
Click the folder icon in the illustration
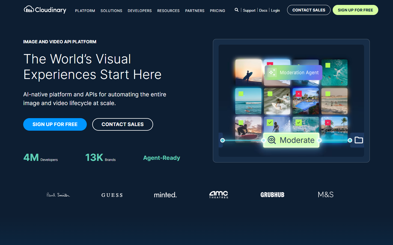point(359,140)
